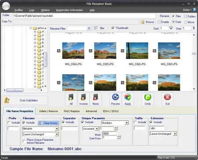This screenshot has width=198, height=160.
Task: Exit the application via Exit icon
Action: 168,99
